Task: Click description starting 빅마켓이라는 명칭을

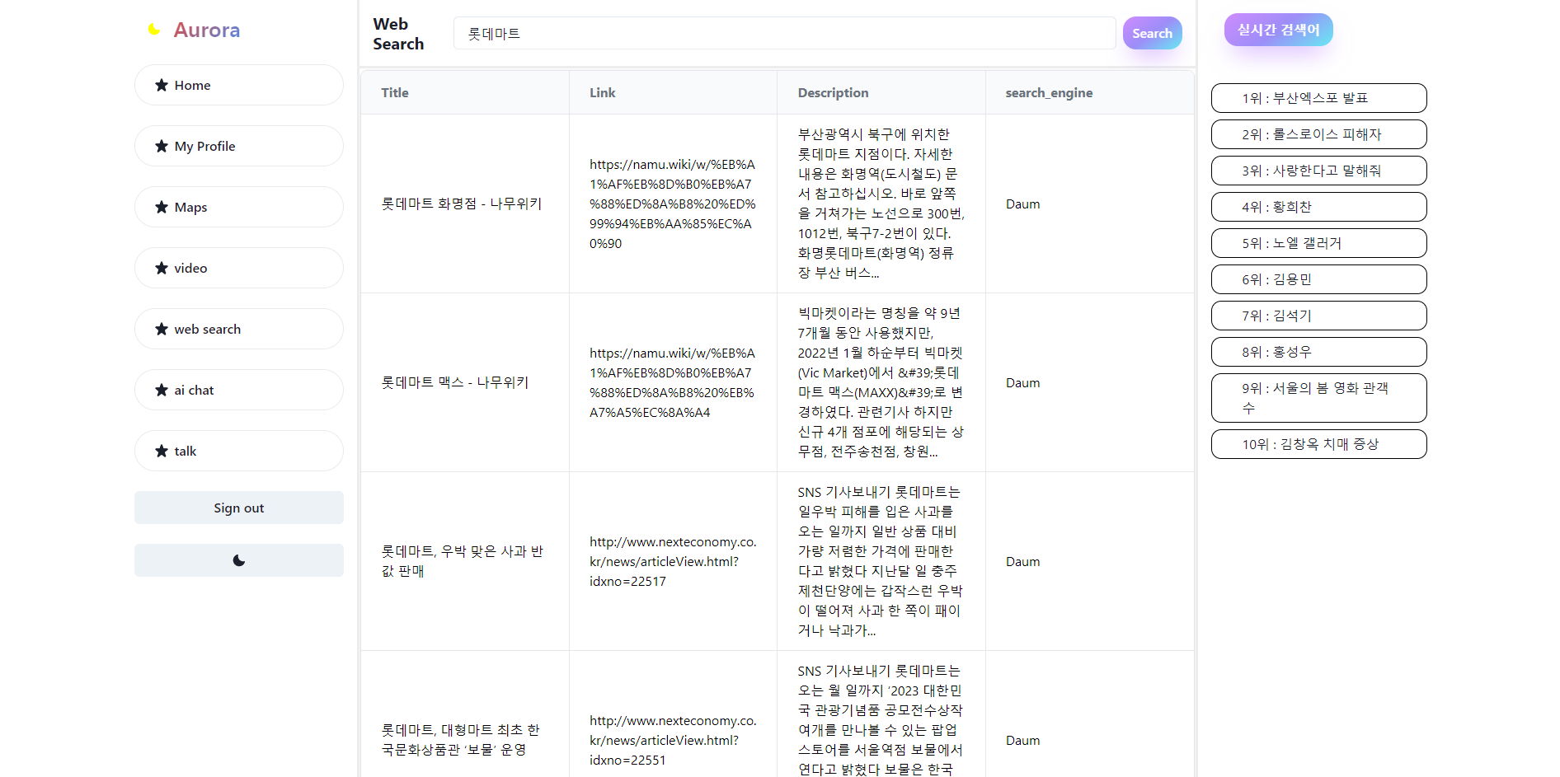Action: click(881, 382)
